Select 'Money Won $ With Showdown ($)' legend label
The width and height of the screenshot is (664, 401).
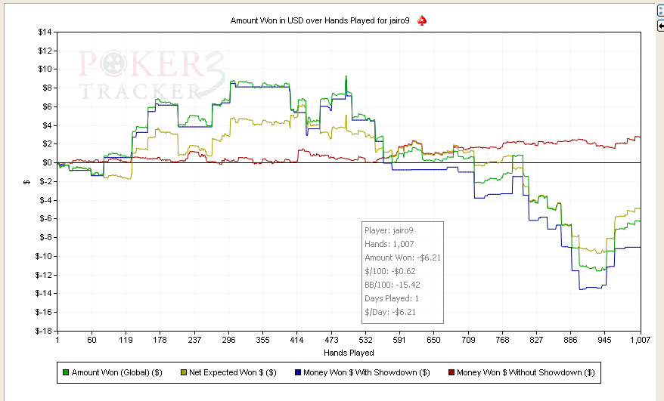[366, 372]
